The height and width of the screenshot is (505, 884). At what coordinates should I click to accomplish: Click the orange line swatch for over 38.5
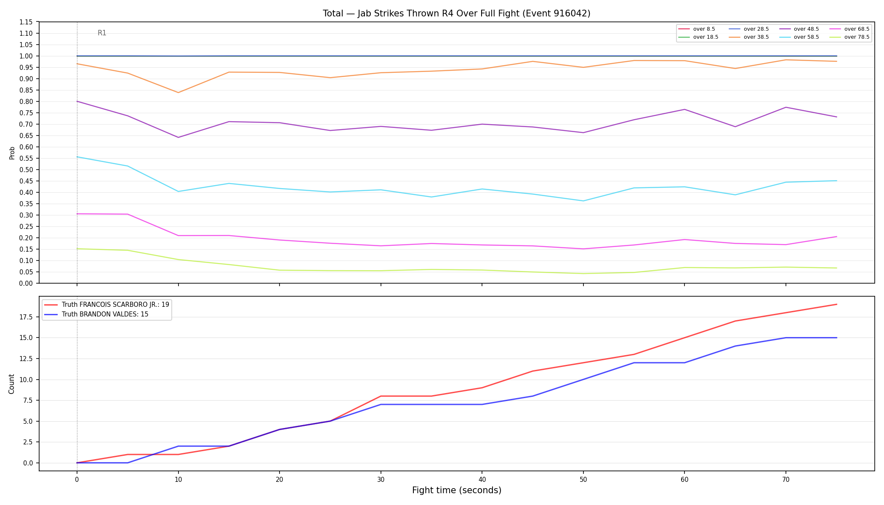point(735,37)
